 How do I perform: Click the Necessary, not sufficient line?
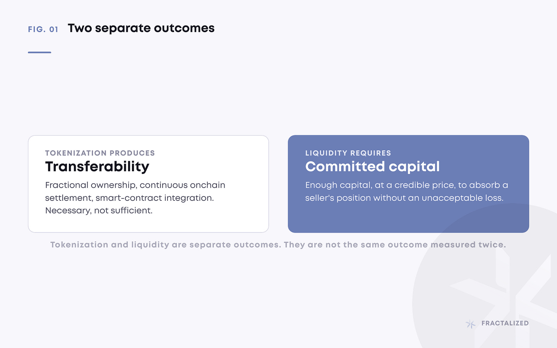tap(99, 211)
